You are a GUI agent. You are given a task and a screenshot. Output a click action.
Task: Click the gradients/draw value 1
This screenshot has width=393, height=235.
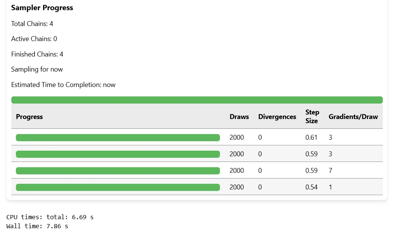tap(330, 187)
